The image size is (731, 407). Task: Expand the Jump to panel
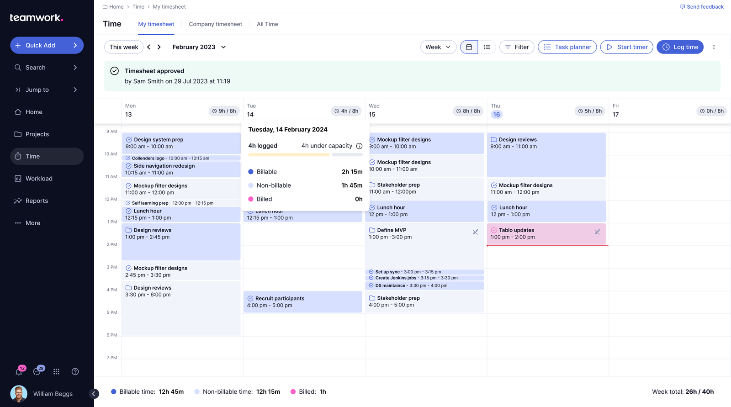point(47,90)
